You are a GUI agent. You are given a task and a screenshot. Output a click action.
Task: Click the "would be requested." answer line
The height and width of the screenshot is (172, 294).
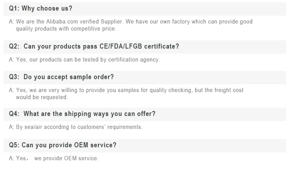point(42,97)
